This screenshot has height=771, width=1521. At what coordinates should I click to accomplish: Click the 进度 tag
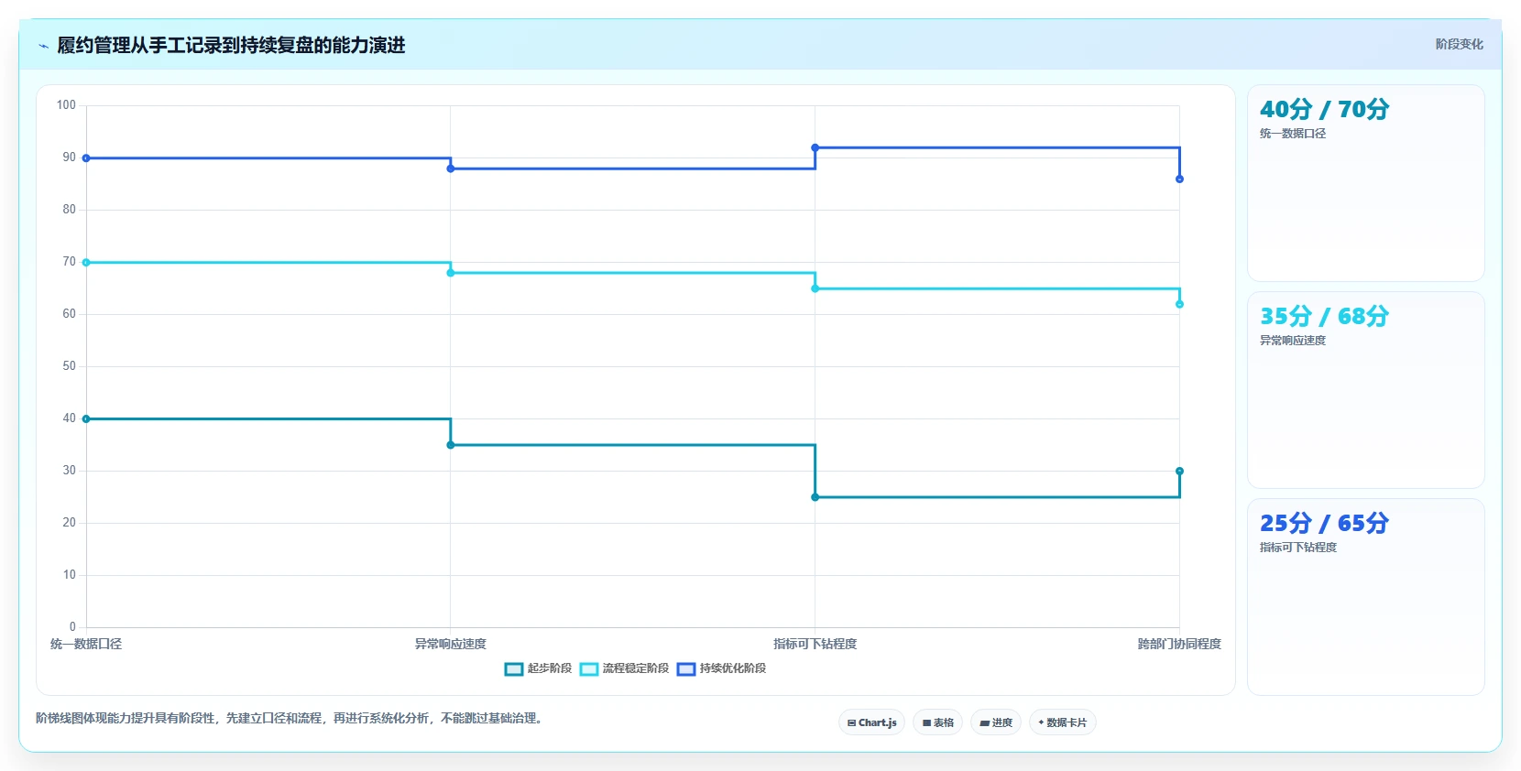click(x=996, y=722)
